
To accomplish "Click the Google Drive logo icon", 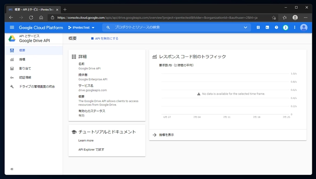I will coord(12,38).
